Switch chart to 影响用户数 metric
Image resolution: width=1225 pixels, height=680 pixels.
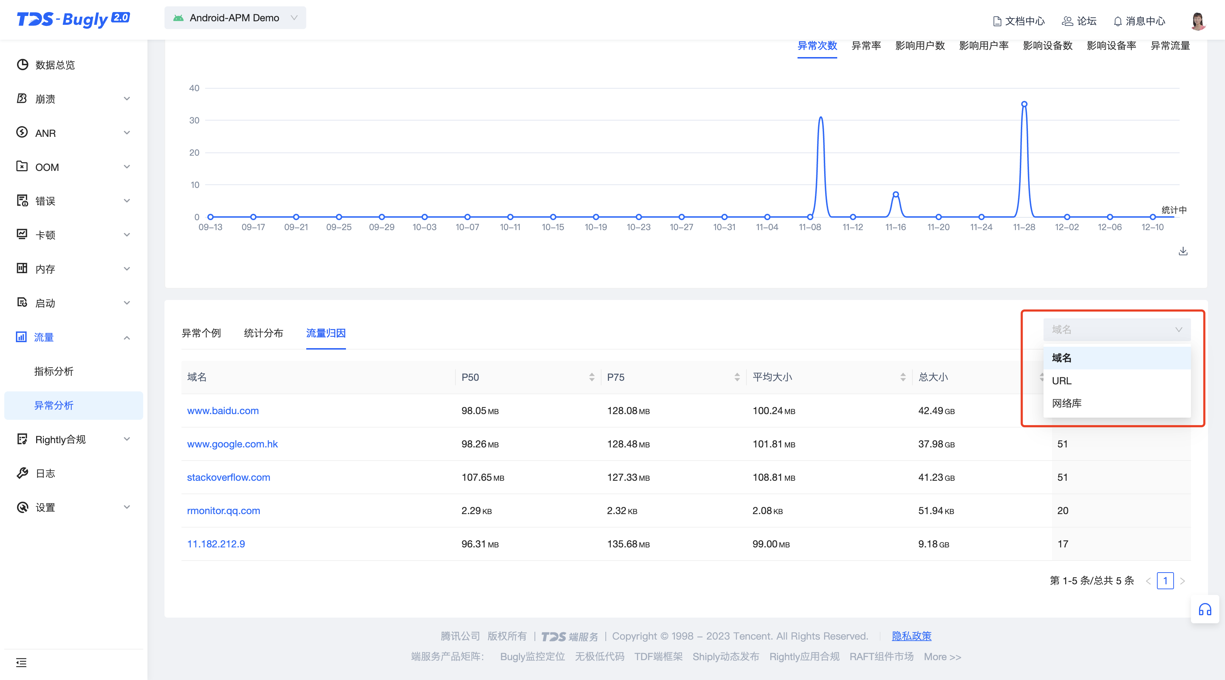coord(920,46)
